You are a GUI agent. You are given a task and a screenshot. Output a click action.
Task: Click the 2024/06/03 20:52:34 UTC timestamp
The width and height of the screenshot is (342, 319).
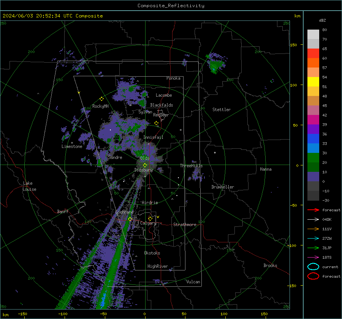(52, 16)
